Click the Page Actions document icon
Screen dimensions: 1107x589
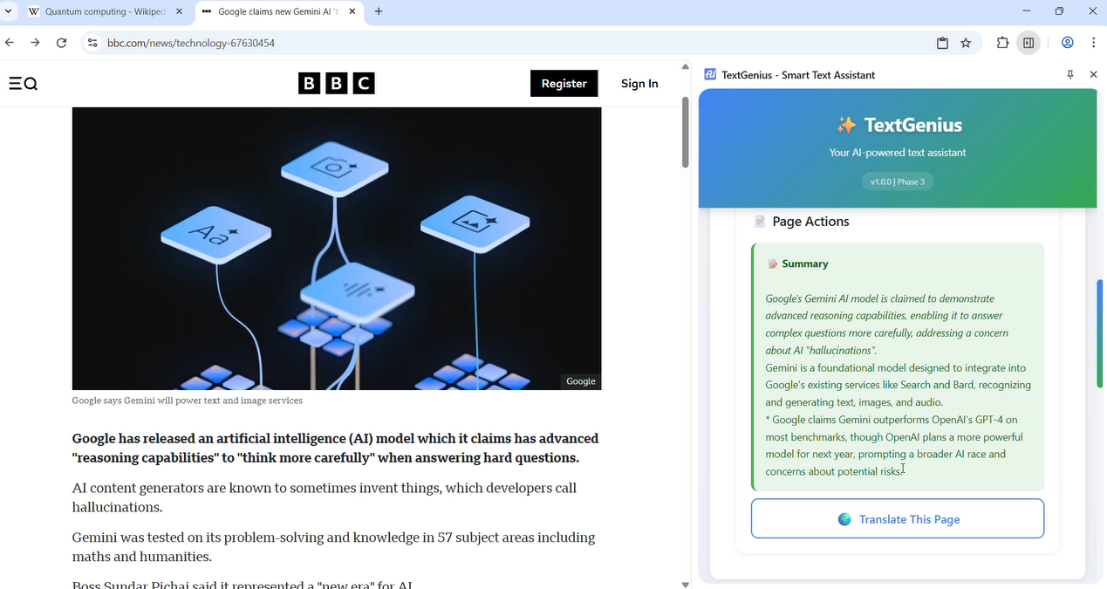tap(760, 222)
